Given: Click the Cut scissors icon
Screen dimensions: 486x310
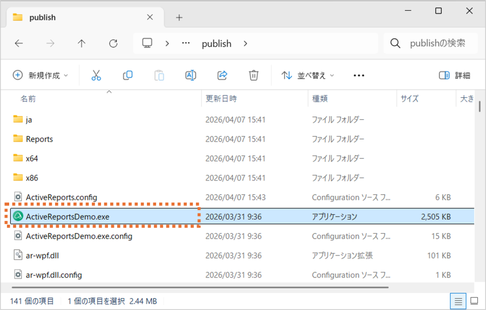Looking at the screenshot, I should coord(96,75).
